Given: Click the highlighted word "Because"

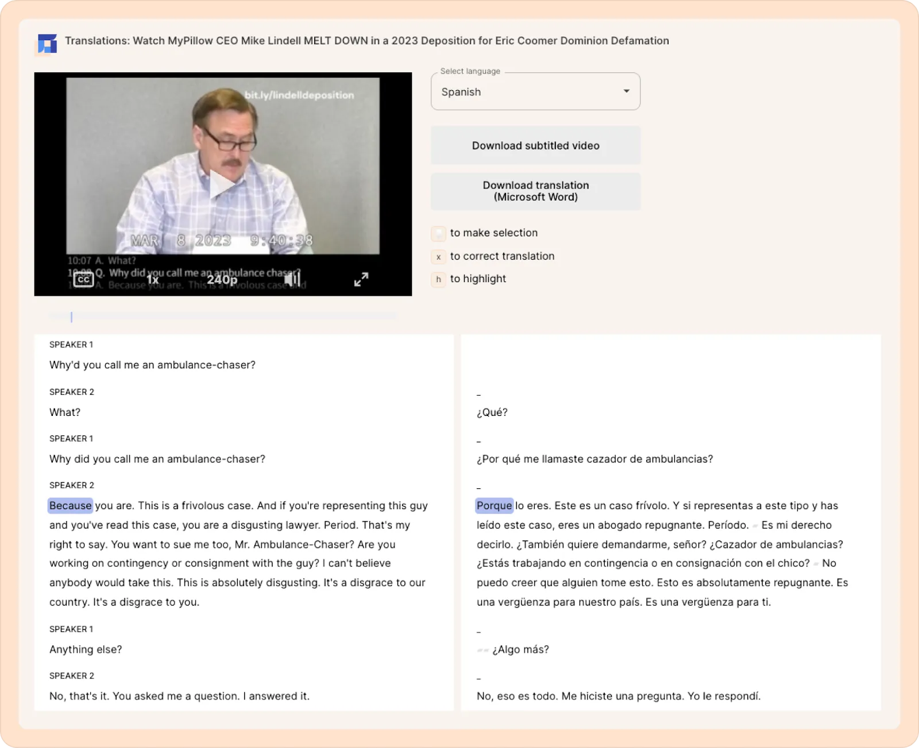Looking at the screenshot, I should (x=70, y=506).
